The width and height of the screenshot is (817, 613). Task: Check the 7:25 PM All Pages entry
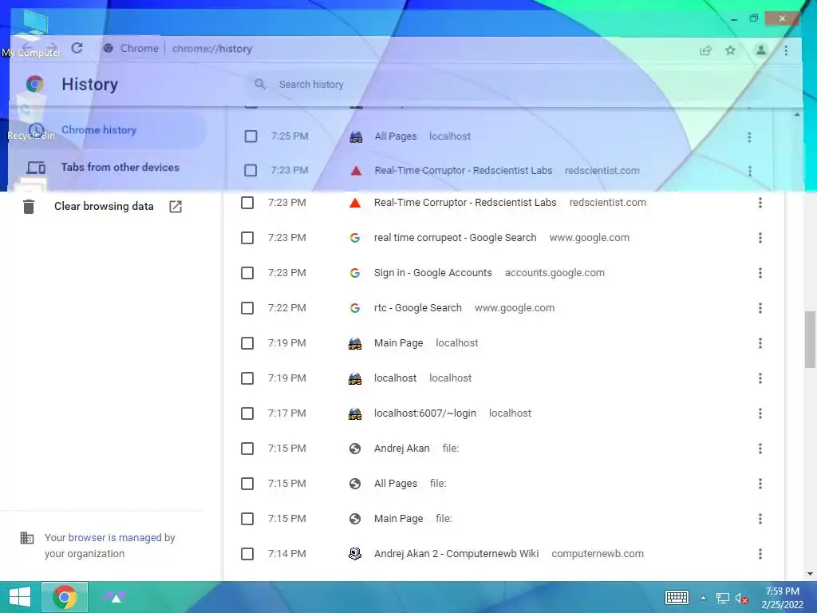click(x=251, y=136)
